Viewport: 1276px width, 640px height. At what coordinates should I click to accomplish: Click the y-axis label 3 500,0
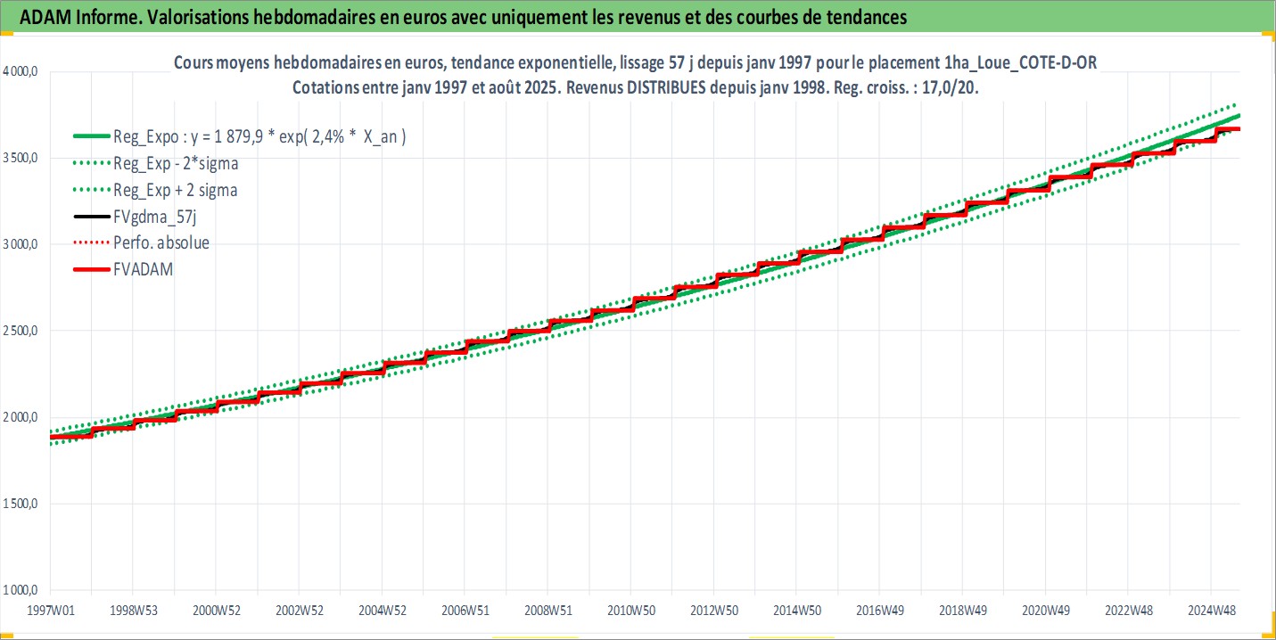[21, 159]
